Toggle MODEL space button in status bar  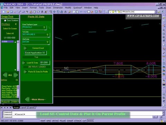(91, 121)
